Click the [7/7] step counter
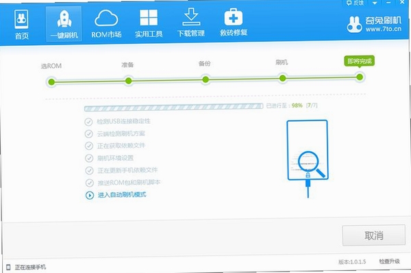Screen dimensions: 411x273 pos(312,105)
